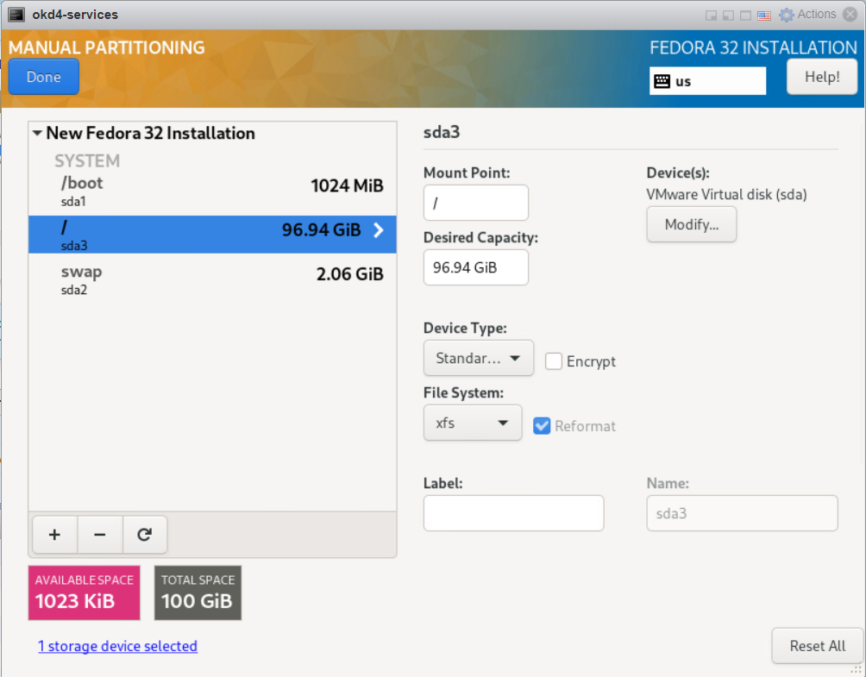Click the Desired Capacity input field

pyautogui.click(x=475, y=267)
